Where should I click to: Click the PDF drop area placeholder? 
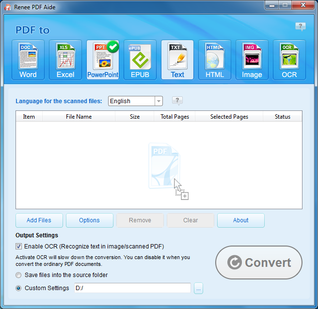[168, 170]
